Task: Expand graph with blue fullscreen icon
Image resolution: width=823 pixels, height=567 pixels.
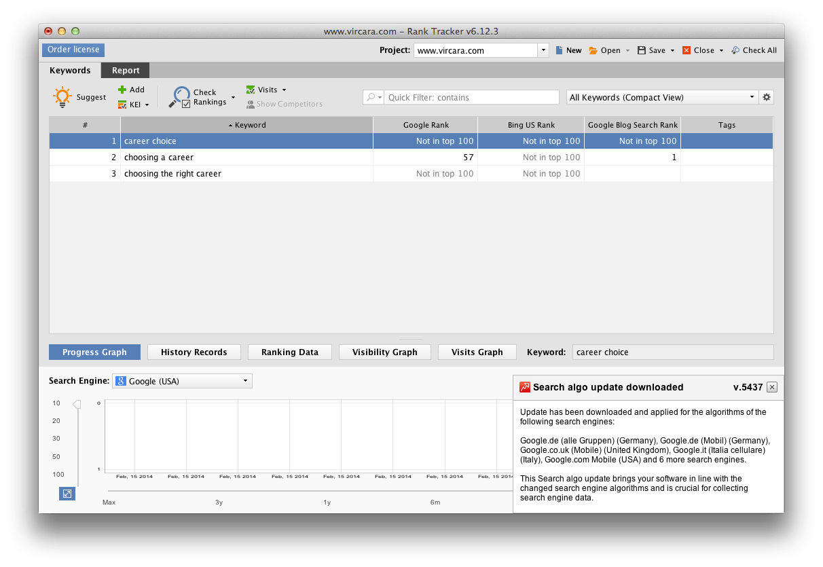Action: (67, 494)
